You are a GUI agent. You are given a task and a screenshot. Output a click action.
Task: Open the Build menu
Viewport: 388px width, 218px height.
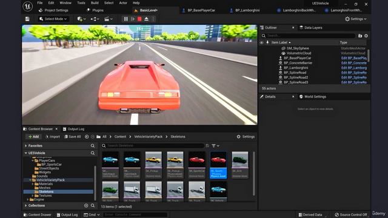click(95, 3)
